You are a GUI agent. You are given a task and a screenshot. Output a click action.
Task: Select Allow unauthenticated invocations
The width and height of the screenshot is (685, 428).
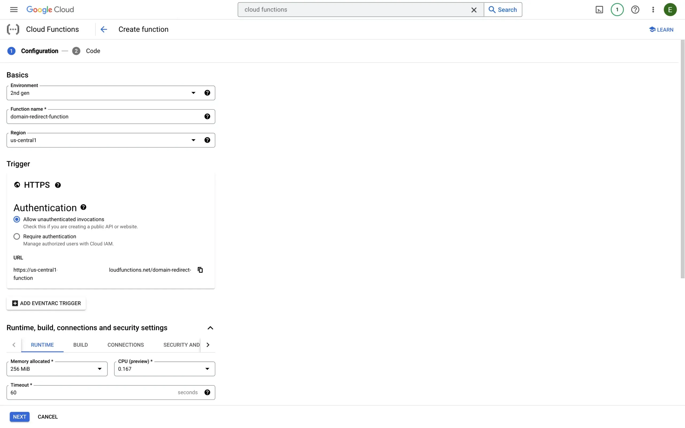click(16, 219)
